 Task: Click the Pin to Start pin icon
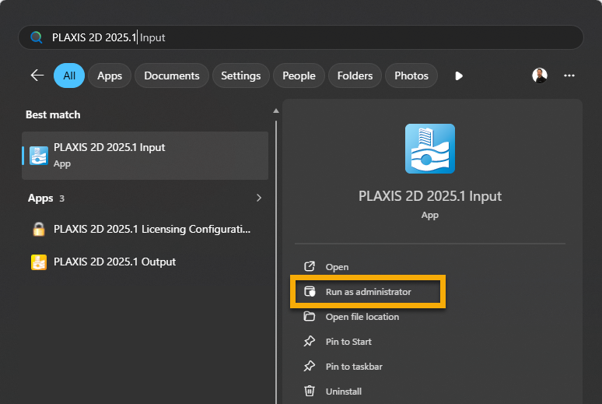(x=310, y=342)
